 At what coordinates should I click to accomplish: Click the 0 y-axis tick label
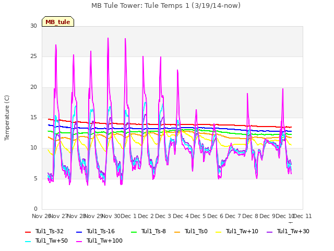click(x=35, y=209)
